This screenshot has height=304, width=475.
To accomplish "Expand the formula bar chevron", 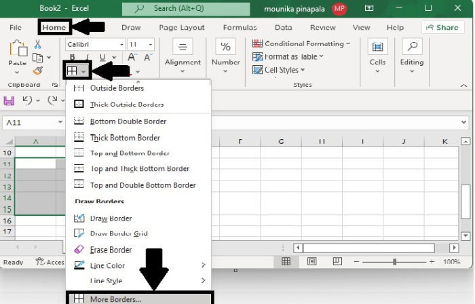I will pyautogui.click(x=463, y=122).
